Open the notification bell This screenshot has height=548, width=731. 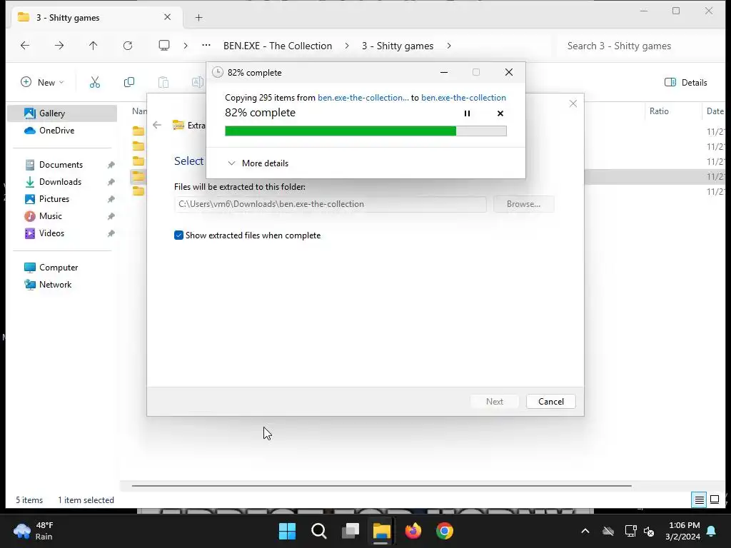point(712,531)
